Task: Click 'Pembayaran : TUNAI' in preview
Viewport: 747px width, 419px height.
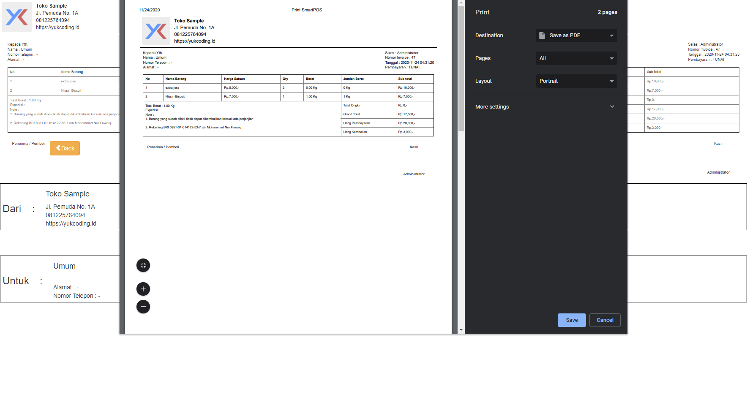Action: pos(402,68)
